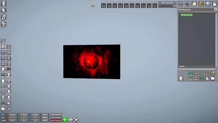Screen dimensions: 218x123
Task: Open the anim menu
Action: pos(4,11)
